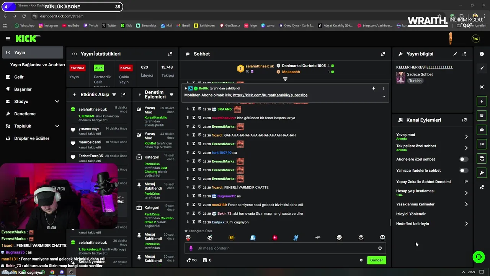Edit stream info with pencil icon in Yayın bilgisi
The height and width of the screenshot is (276, 490).
tap(455, 54)
